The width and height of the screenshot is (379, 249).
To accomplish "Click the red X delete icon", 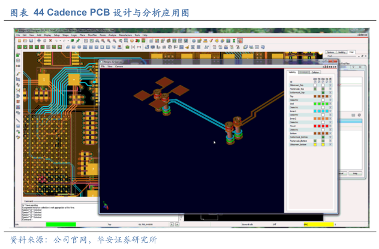I will 50,41.
